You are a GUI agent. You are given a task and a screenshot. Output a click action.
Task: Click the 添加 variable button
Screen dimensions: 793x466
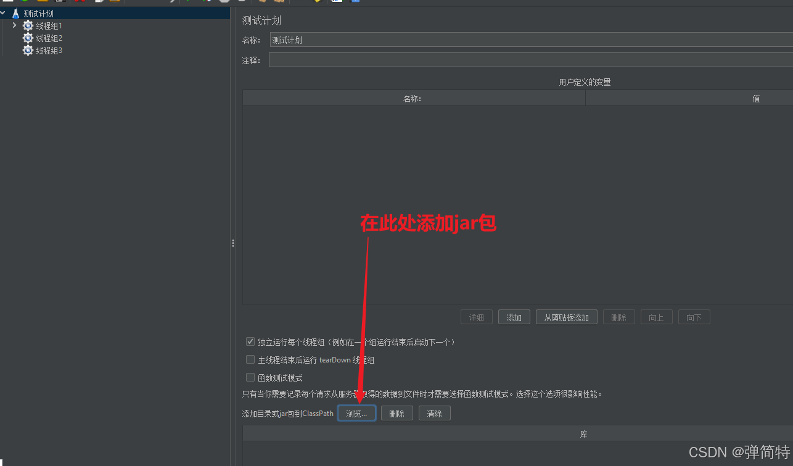point(514,316)
